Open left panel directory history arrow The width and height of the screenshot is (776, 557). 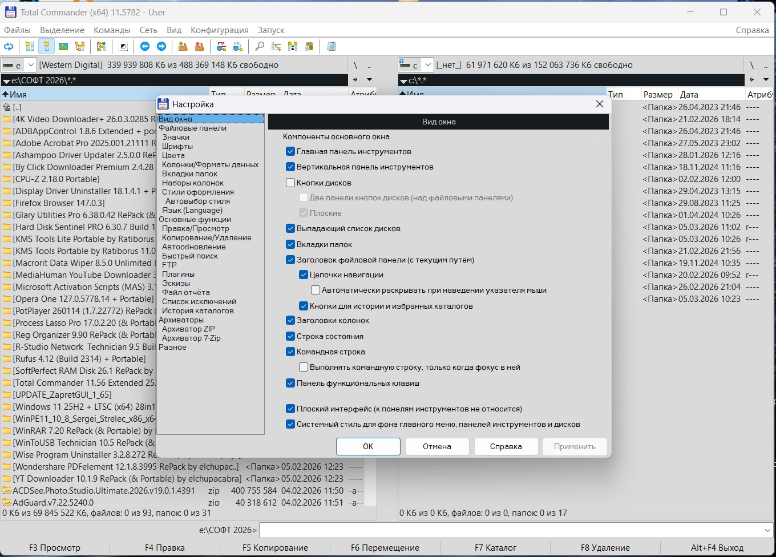369,80
